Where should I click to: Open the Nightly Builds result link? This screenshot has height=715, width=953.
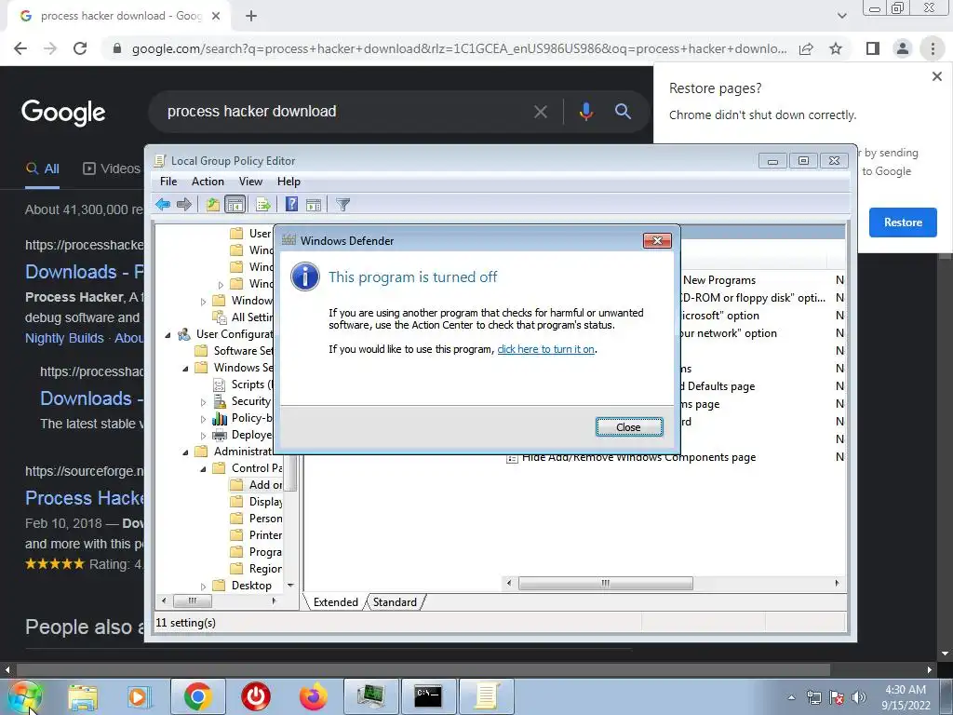[64, 338]
